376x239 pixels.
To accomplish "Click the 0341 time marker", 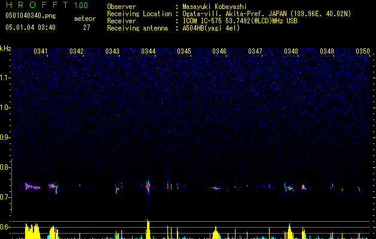I will pyautogui.click(x=41, y=51).
